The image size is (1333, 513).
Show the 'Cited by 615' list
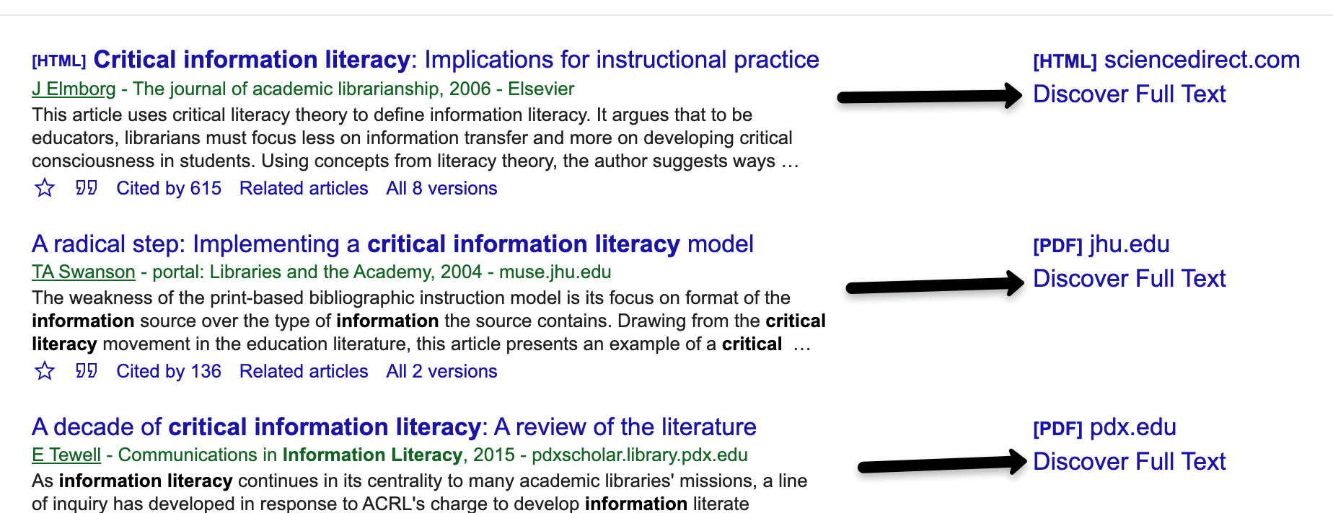[x=169, y=189]
